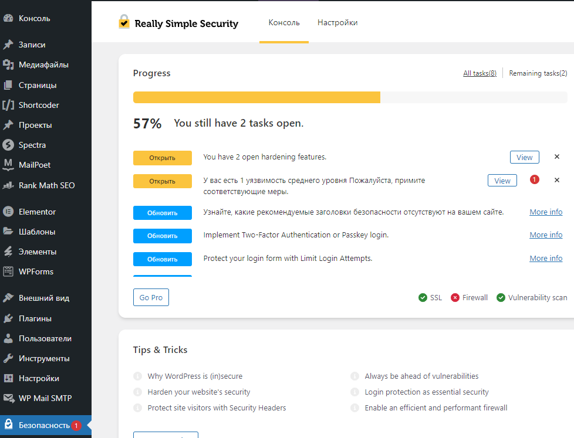This screenshot has width=574, height=438.
Task: Open tip Always be ahead of vulnerabilities
Action: pyautogui.click(x=422, y=376)
